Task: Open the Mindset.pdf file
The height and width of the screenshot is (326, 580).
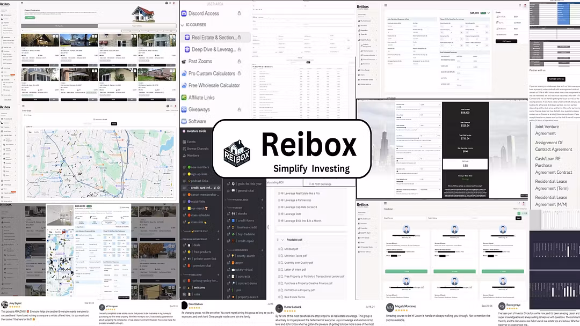Action: (291, 249)
